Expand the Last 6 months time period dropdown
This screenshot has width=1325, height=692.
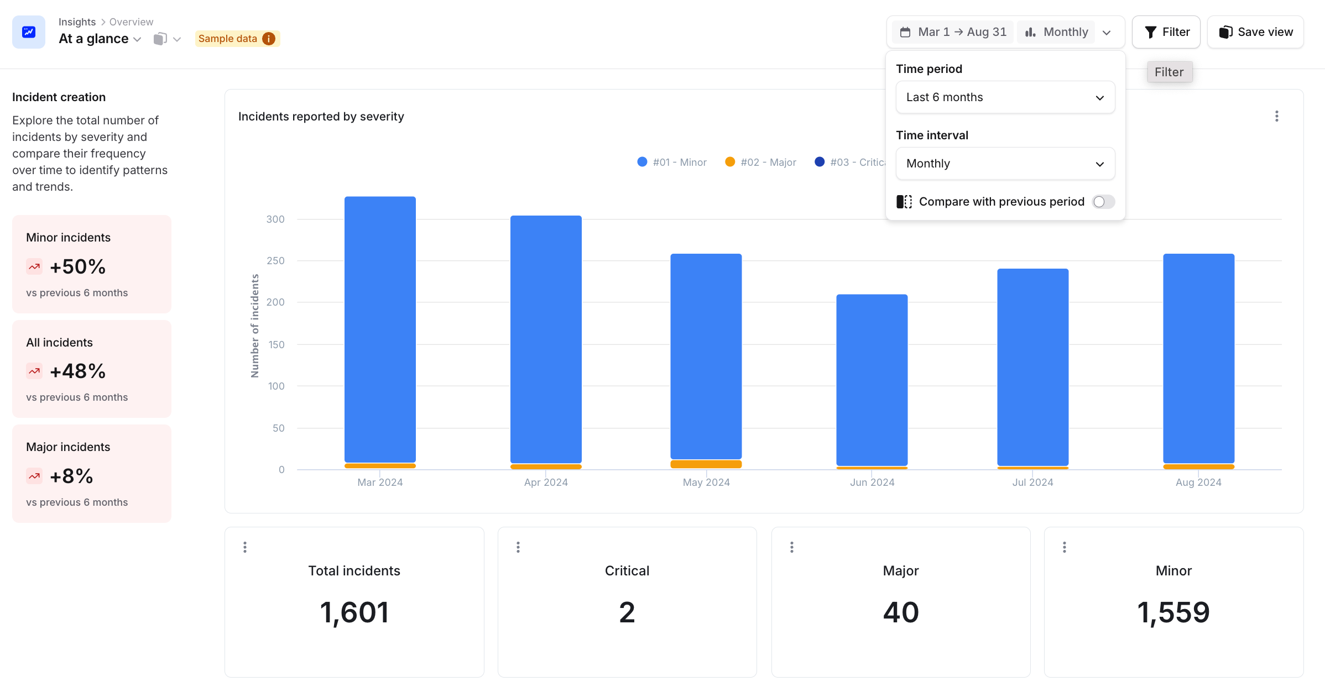click(1005, 97)
